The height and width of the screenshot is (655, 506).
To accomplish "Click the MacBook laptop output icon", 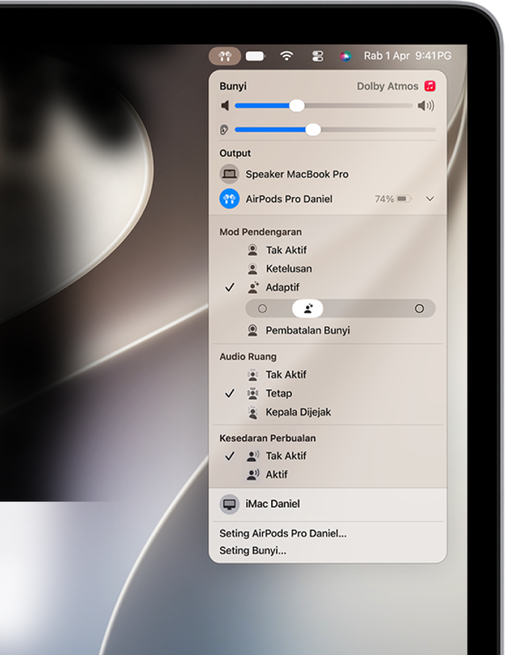I will [x=229, y=174].
